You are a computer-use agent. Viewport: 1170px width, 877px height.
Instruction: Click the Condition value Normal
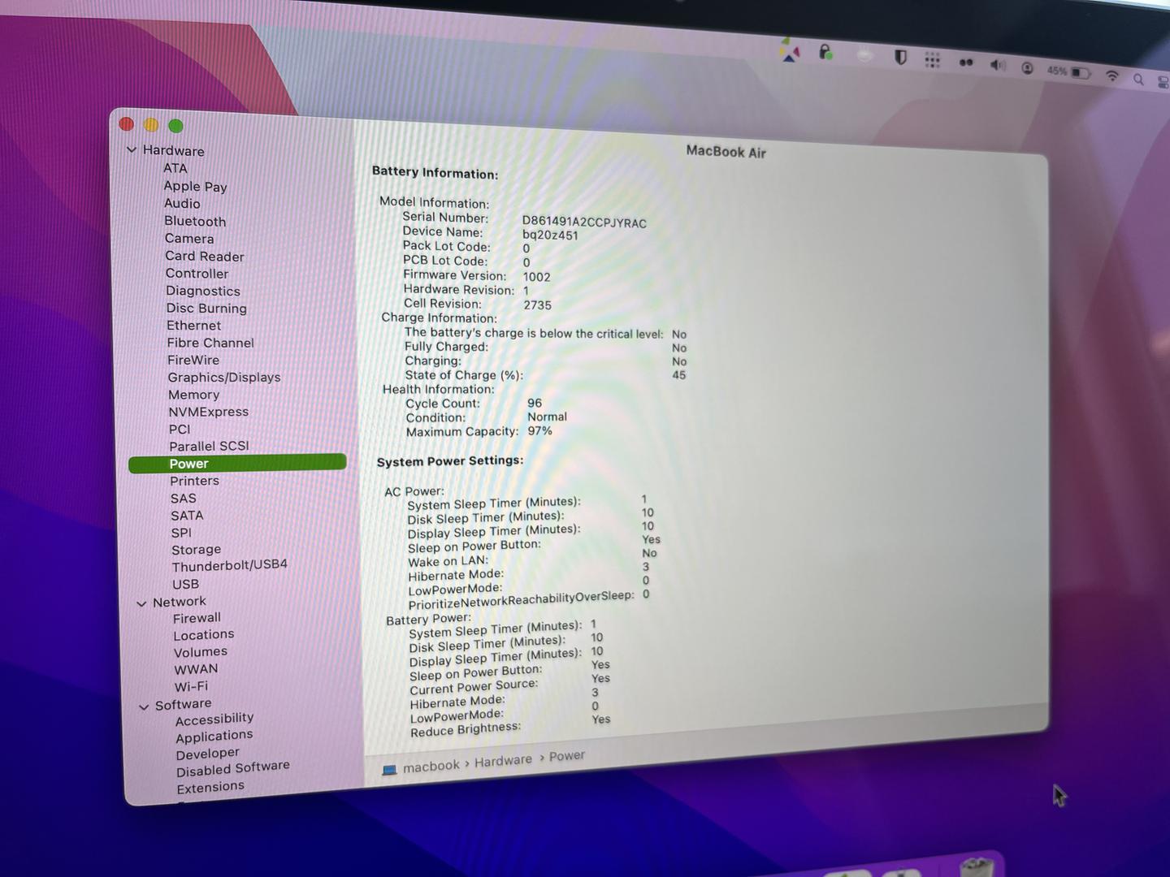[x=547, y=417]
